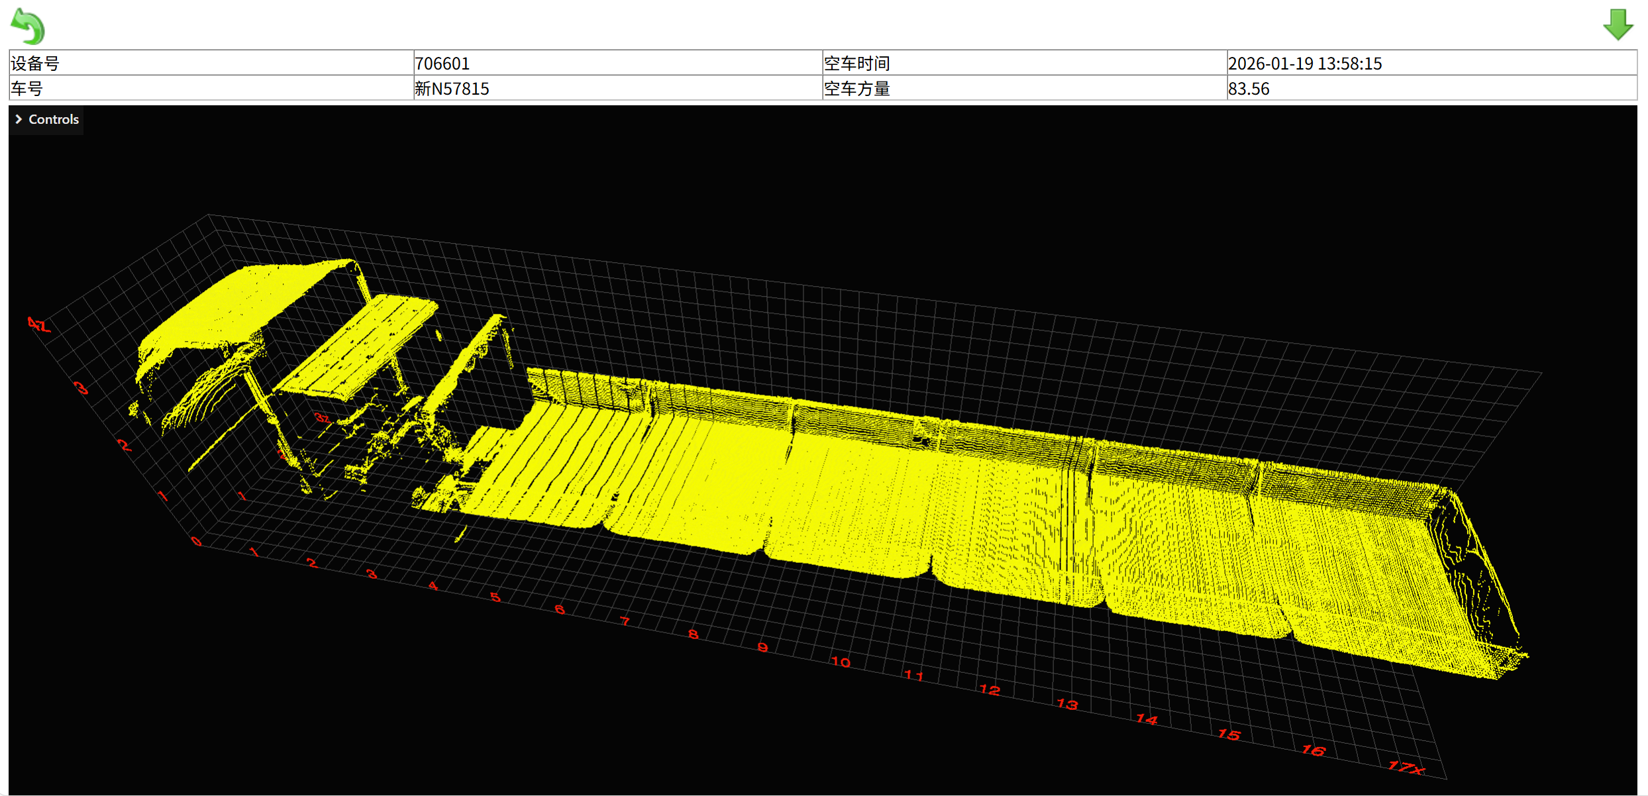Screen dimensions: 1648x796
Task: Click the green download arrow icon
Action: [1617, 25]
